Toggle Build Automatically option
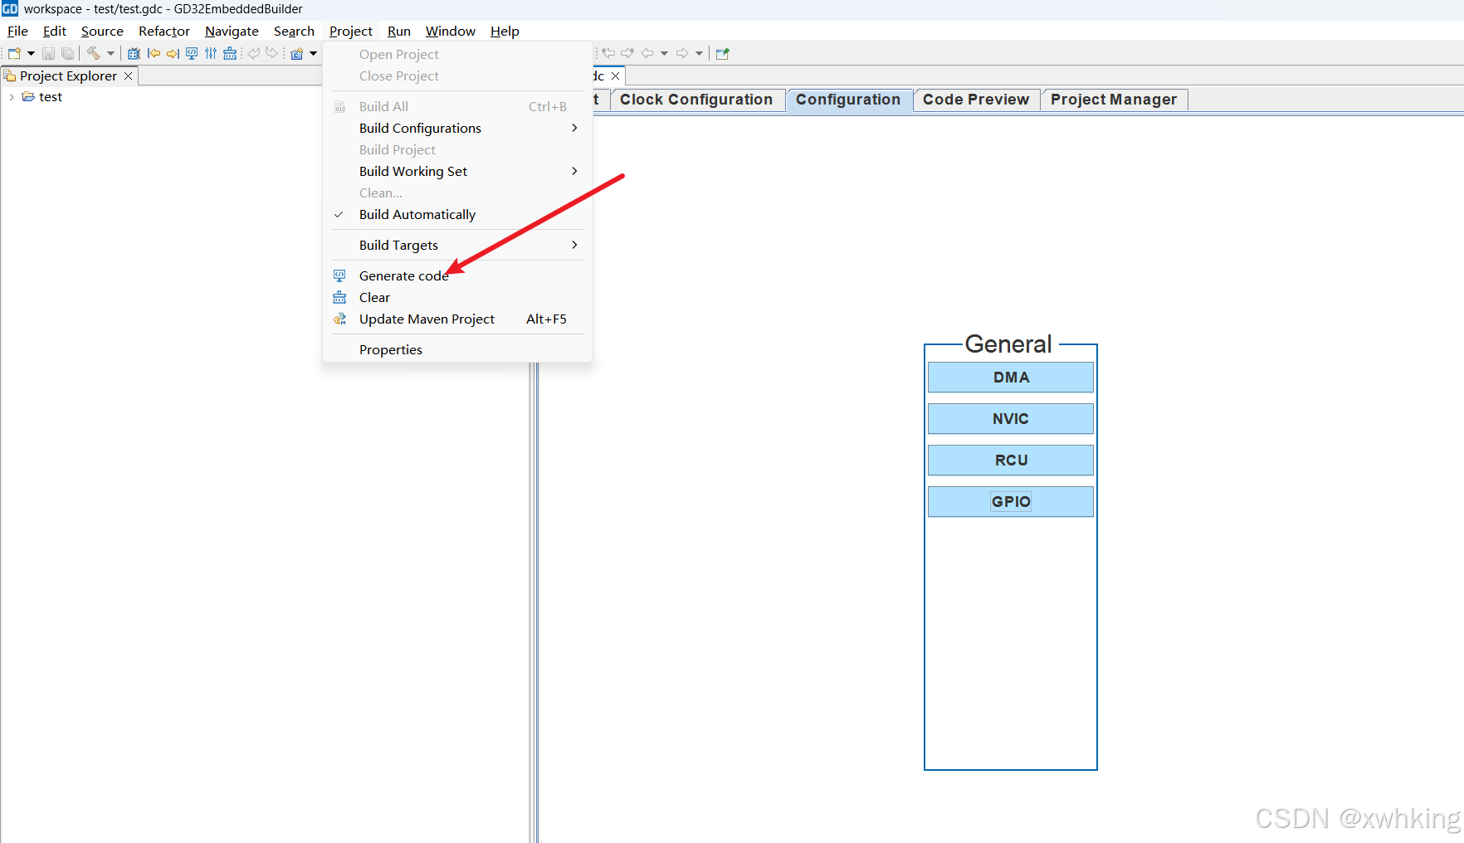 [x=457, y=214]
